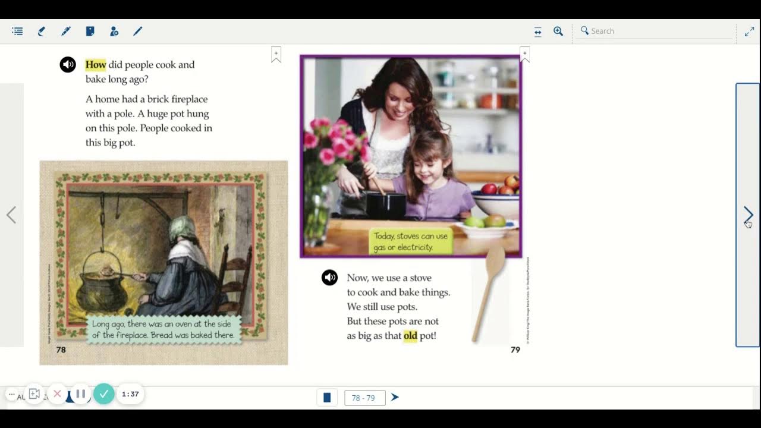This screenshot has height=428, width=761.
Task: Play audio for 'How did people cook' text
Action: click(68, 65)
